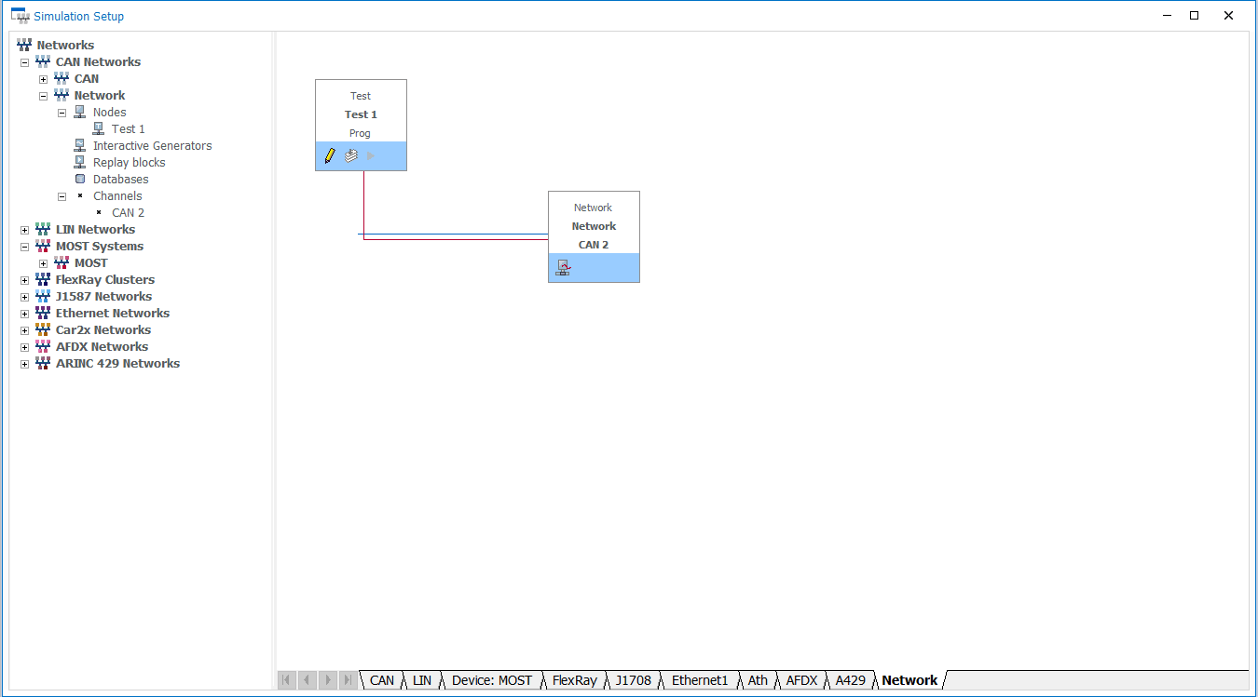The height and width of the screenshot is (697, 1258).
Task: Open the edit (pencil) icon on Test 1 node
Action: click(330, 155)
